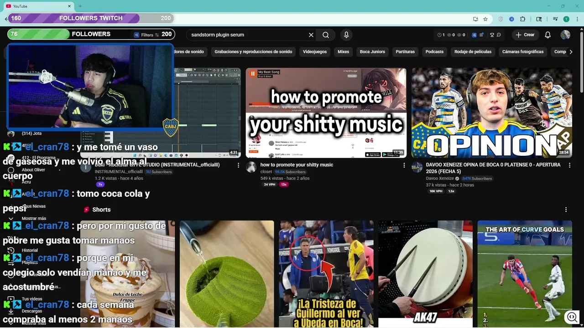Image resolution: width=584 pixels, height=328 pixels.
Task: Open the Davoo Xeneize channel avatar
Action: (417, 167)
